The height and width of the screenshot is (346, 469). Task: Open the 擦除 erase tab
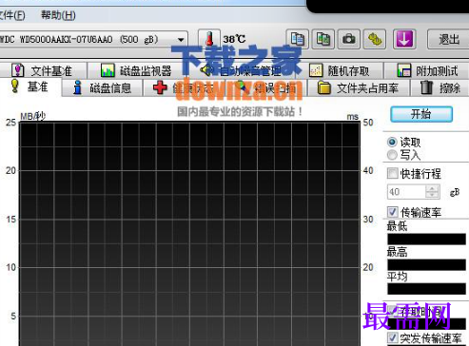click(440, 87)
